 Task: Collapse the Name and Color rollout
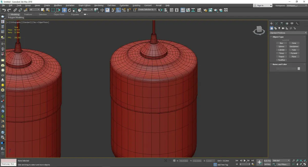click(280, 64)
